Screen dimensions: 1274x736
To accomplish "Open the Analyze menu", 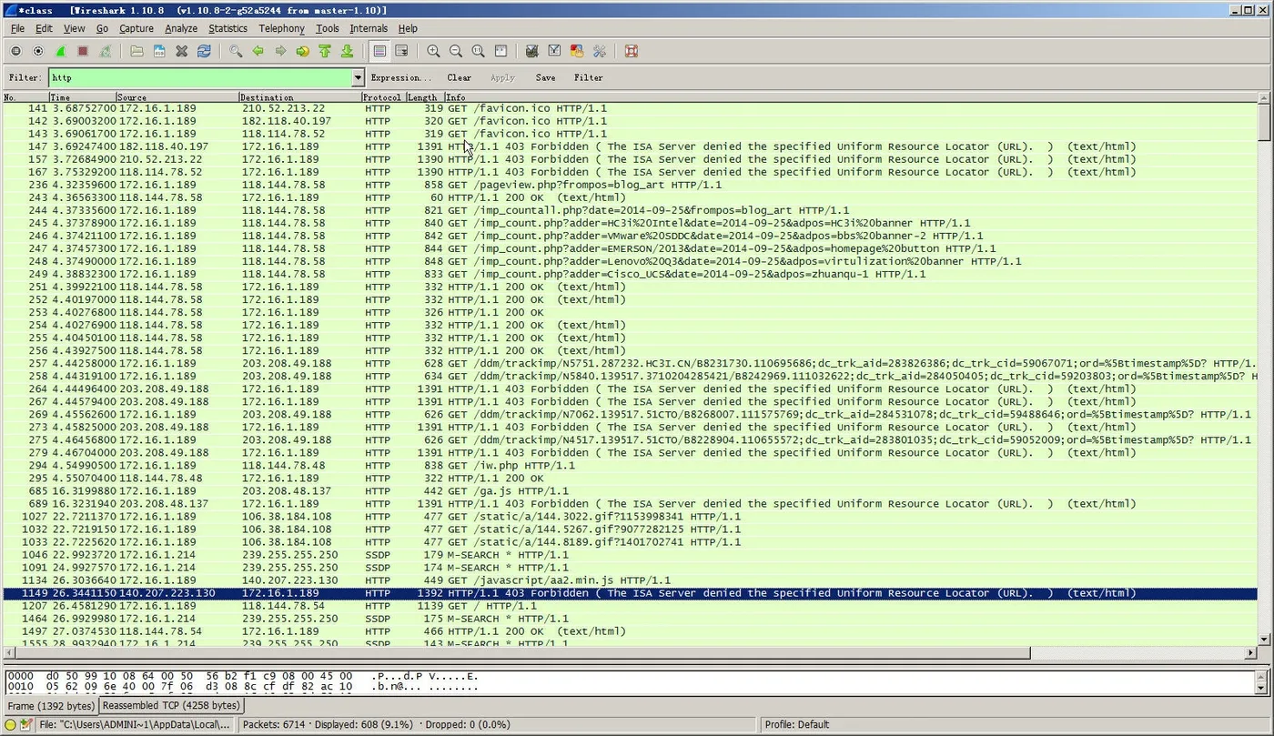I will coord(181,28).
